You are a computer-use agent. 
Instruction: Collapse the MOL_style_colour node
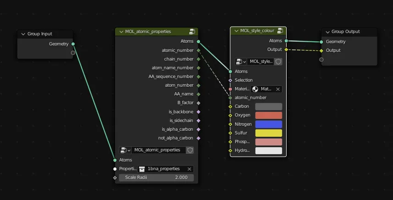pos(236,31)
